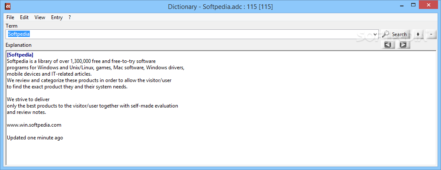The width and height of the screenshot is (441, 170).
Task: Click the application icon in title bar
Action: pos(8,6)
